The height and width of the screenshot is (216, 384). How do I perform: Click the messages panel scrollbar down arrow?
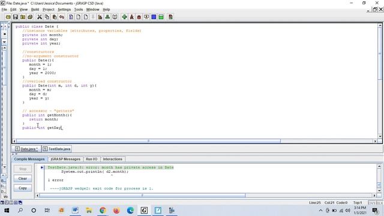pyautogui.click(x=379, y=191)
